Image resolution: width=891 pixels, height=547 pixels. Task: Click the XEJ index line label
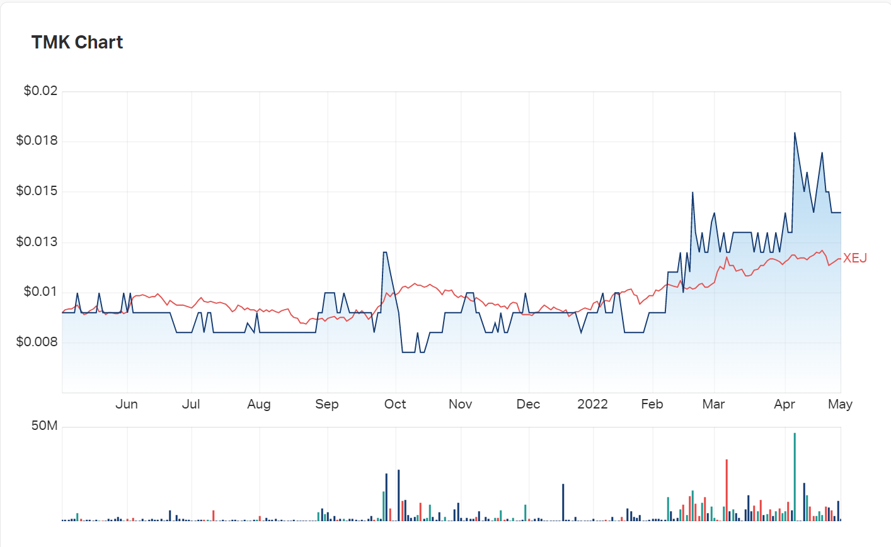pyautogui.click(x=855, y=258)
